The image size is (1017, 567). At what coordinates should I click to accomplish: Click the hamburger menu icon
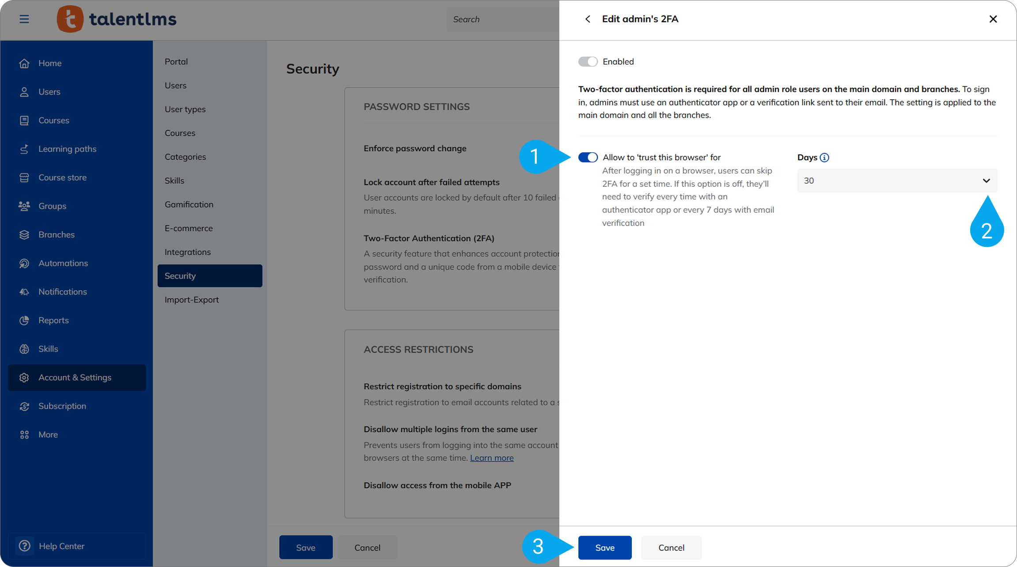(x=24, y=19)
